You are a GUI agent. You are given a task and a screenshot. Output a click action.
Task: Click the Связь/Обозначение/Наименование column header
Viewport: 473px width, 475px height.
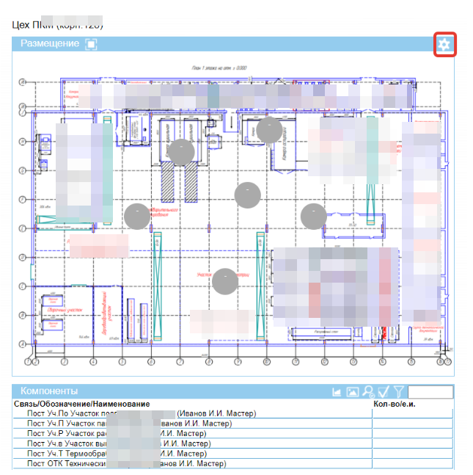coord(82,404)
